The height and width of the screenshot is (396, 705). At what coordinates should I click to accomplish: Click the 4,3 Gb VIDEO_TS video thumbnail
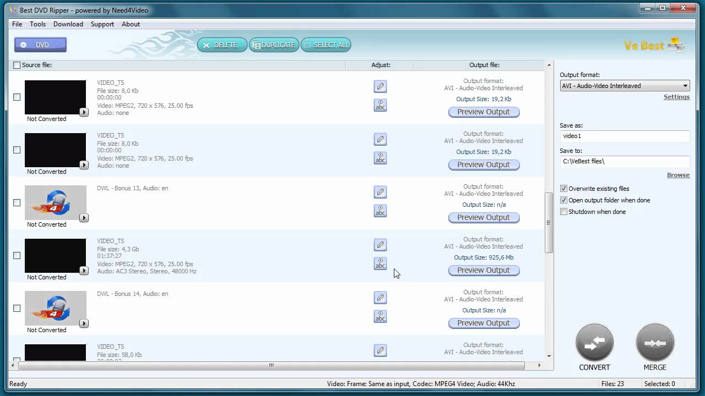tap(55, 256)
